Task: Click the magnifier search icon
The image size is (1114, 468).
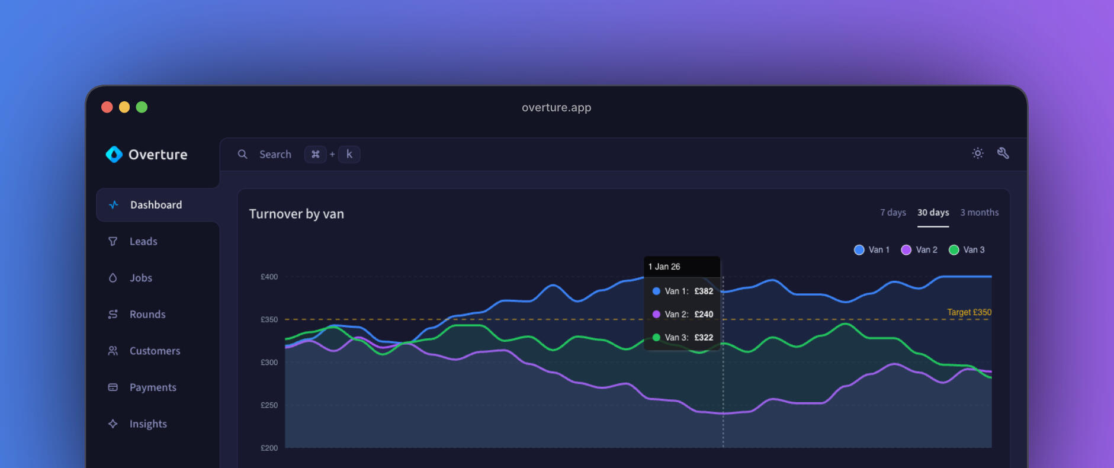Action: (243, 155)
